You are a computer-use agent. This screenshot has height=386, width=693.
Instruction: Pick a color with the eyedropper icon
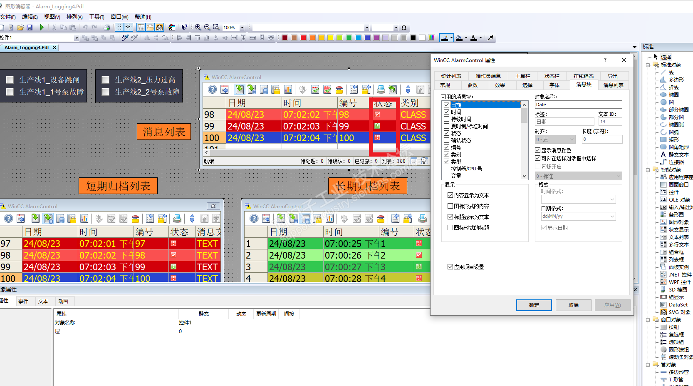[491, 38]
